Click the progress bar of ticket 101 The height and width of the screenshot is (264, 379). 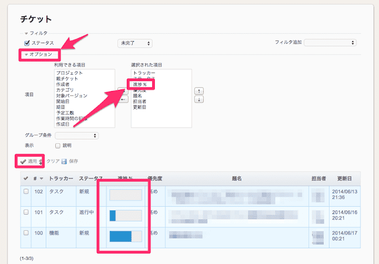coord(126,216)
